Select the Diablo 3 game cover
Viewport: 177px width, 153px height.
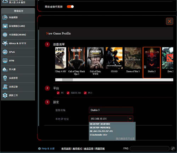152,58
